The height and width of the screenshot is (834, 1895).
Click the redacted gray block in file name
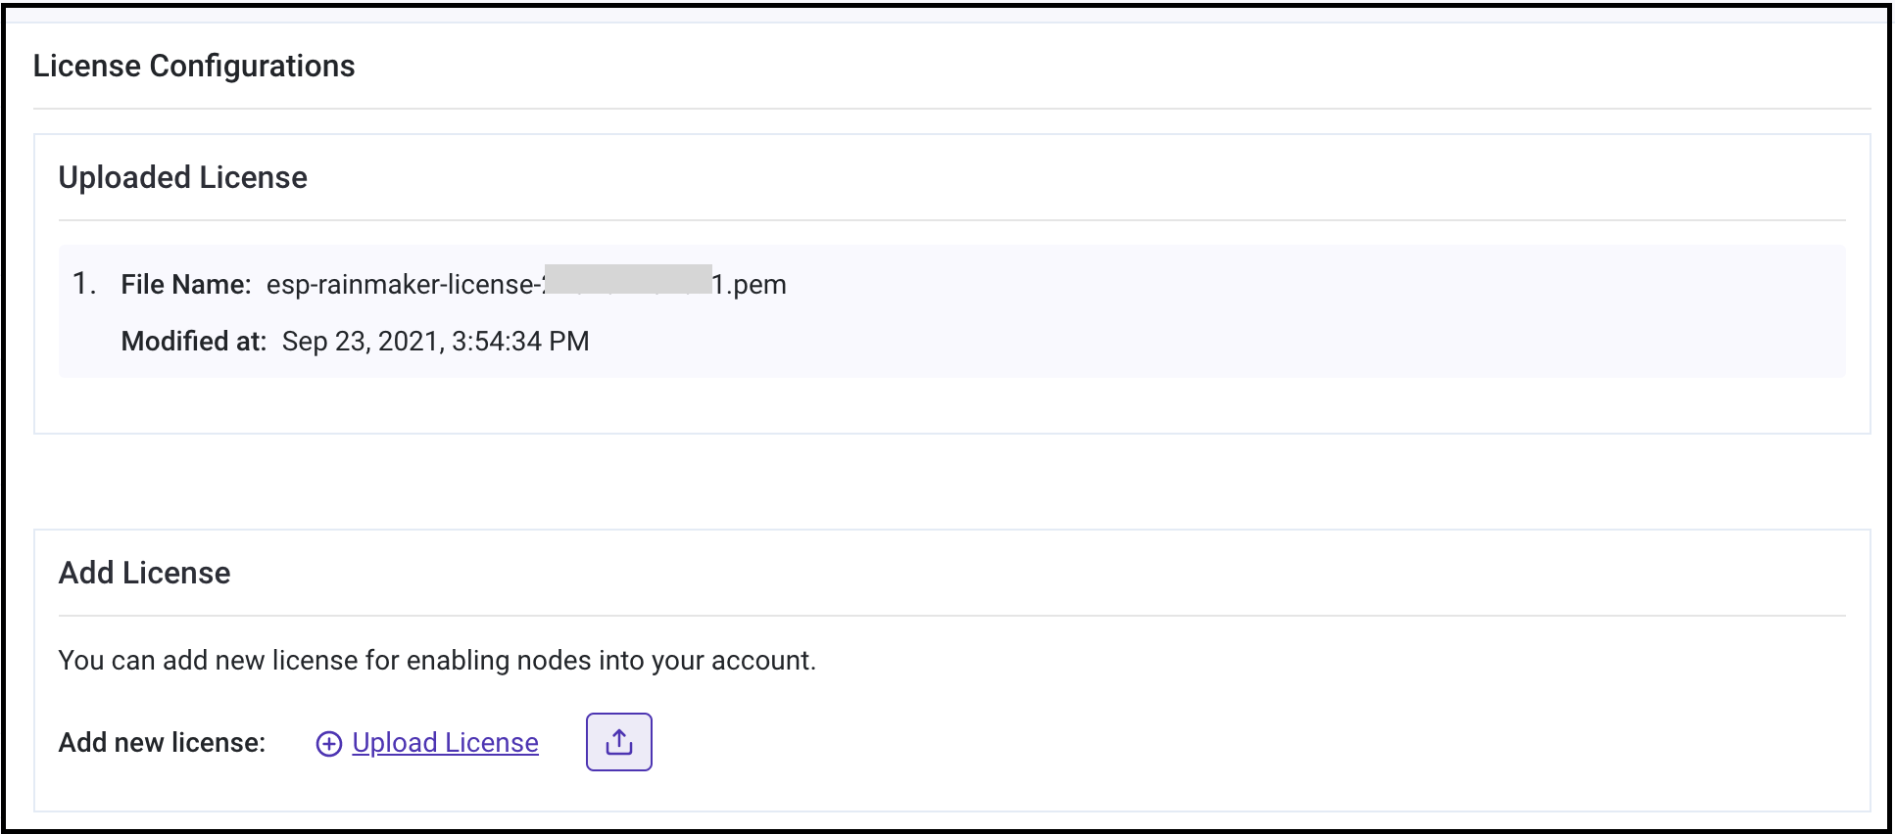[628, 279]
